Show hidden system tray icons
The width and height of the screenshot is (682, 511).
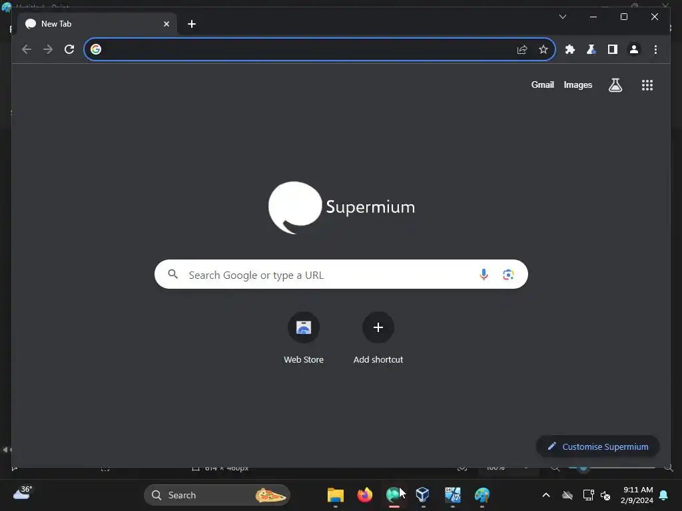546,495
